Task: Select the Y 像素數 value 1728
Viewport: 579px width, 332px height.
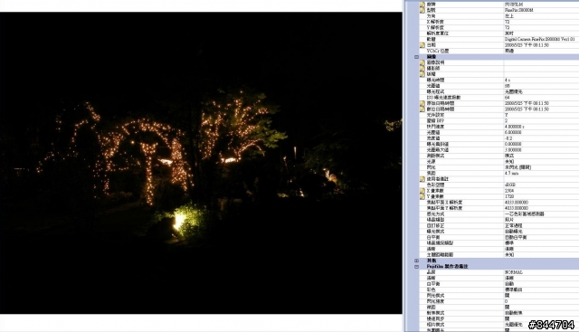Action: pos(509,196)
